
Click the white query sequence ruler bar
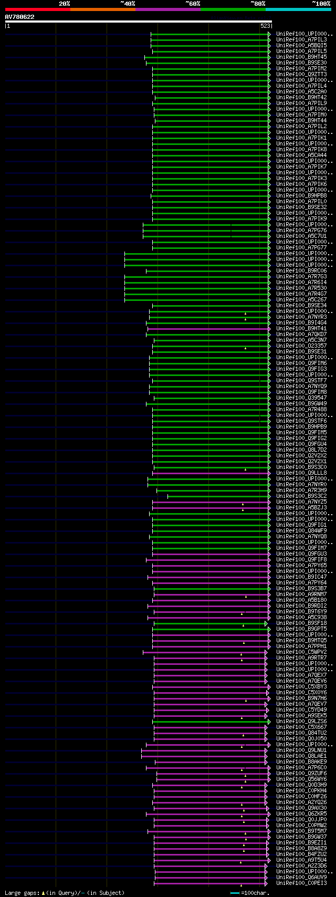pyautogui.click(x=138, y=22)
